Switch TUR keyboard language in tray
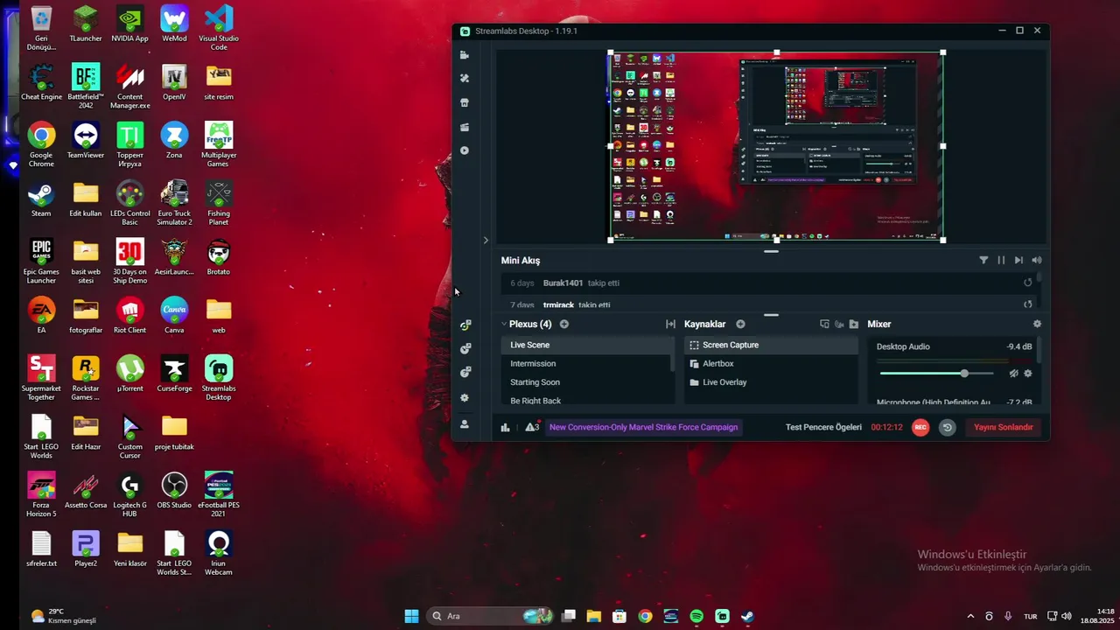 point(1031,616)
